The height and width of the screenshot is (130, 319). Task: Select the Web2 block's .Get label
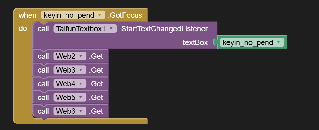pyautogui.click(x=96, y=56)
